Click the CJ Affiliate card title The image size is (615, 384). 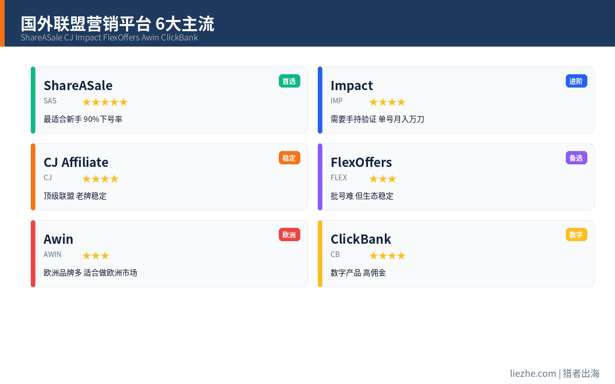click(x=76, y=162)
